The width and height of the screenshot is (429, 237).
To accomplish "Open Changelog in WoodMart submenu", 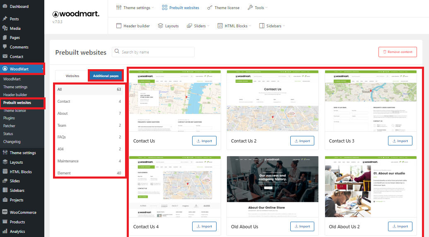I will tap(12, 141).
